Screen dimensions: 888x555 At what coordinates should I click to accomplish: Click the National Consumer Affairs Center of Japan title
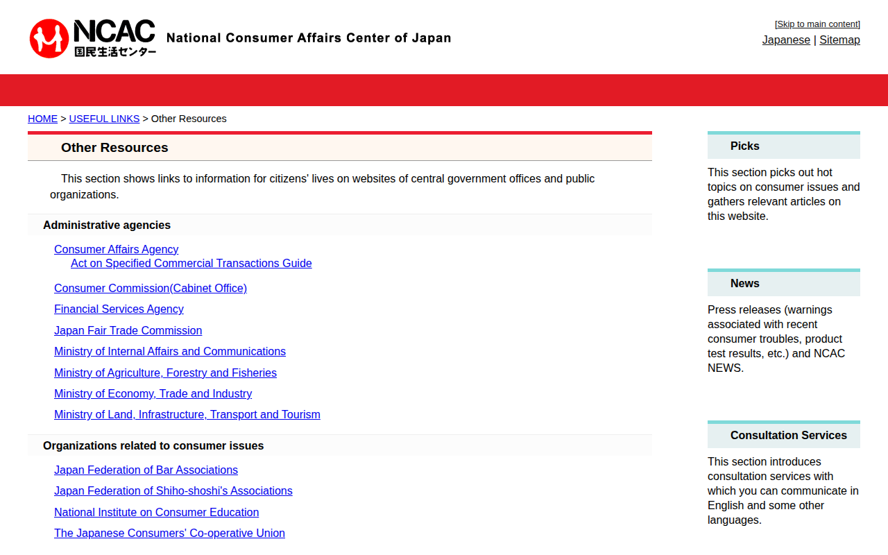309,38
